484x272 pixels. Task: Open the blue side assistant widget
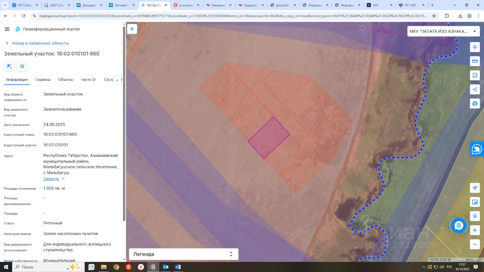coord(477,149)
